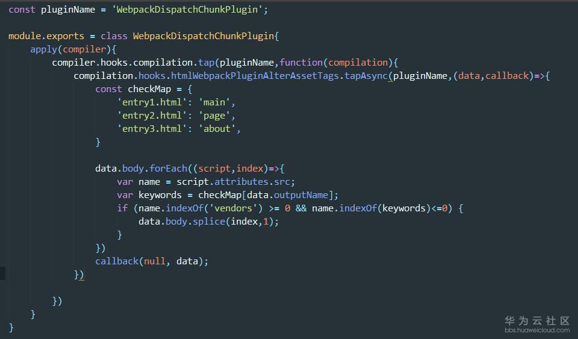Click the function(compilation) keyword

(301, 63)
